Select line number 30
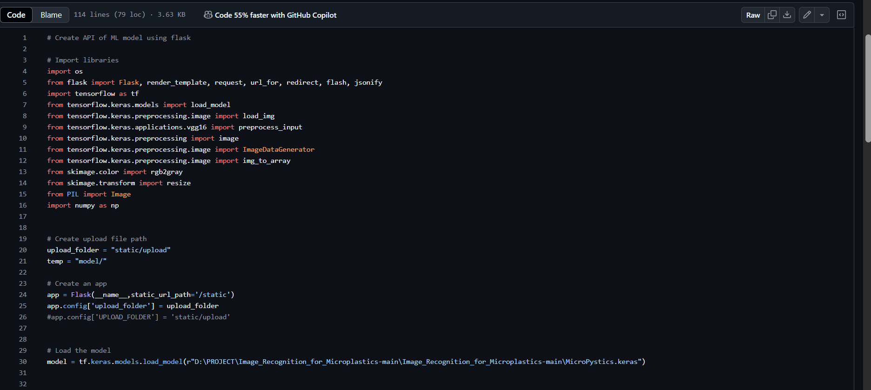 [23, 362]
